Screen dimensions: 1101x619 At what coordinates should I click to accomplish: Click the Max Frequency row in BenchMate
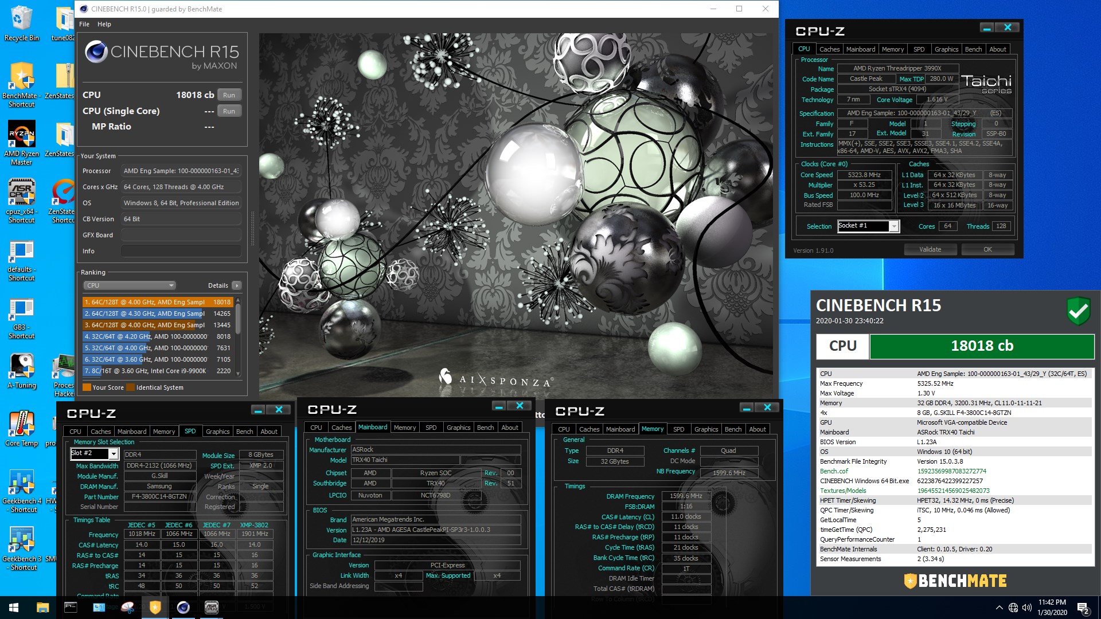(x=955, y=384)
